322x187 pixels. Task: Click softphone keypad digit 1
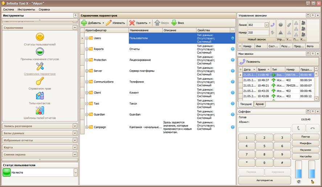tap(246, 138)
